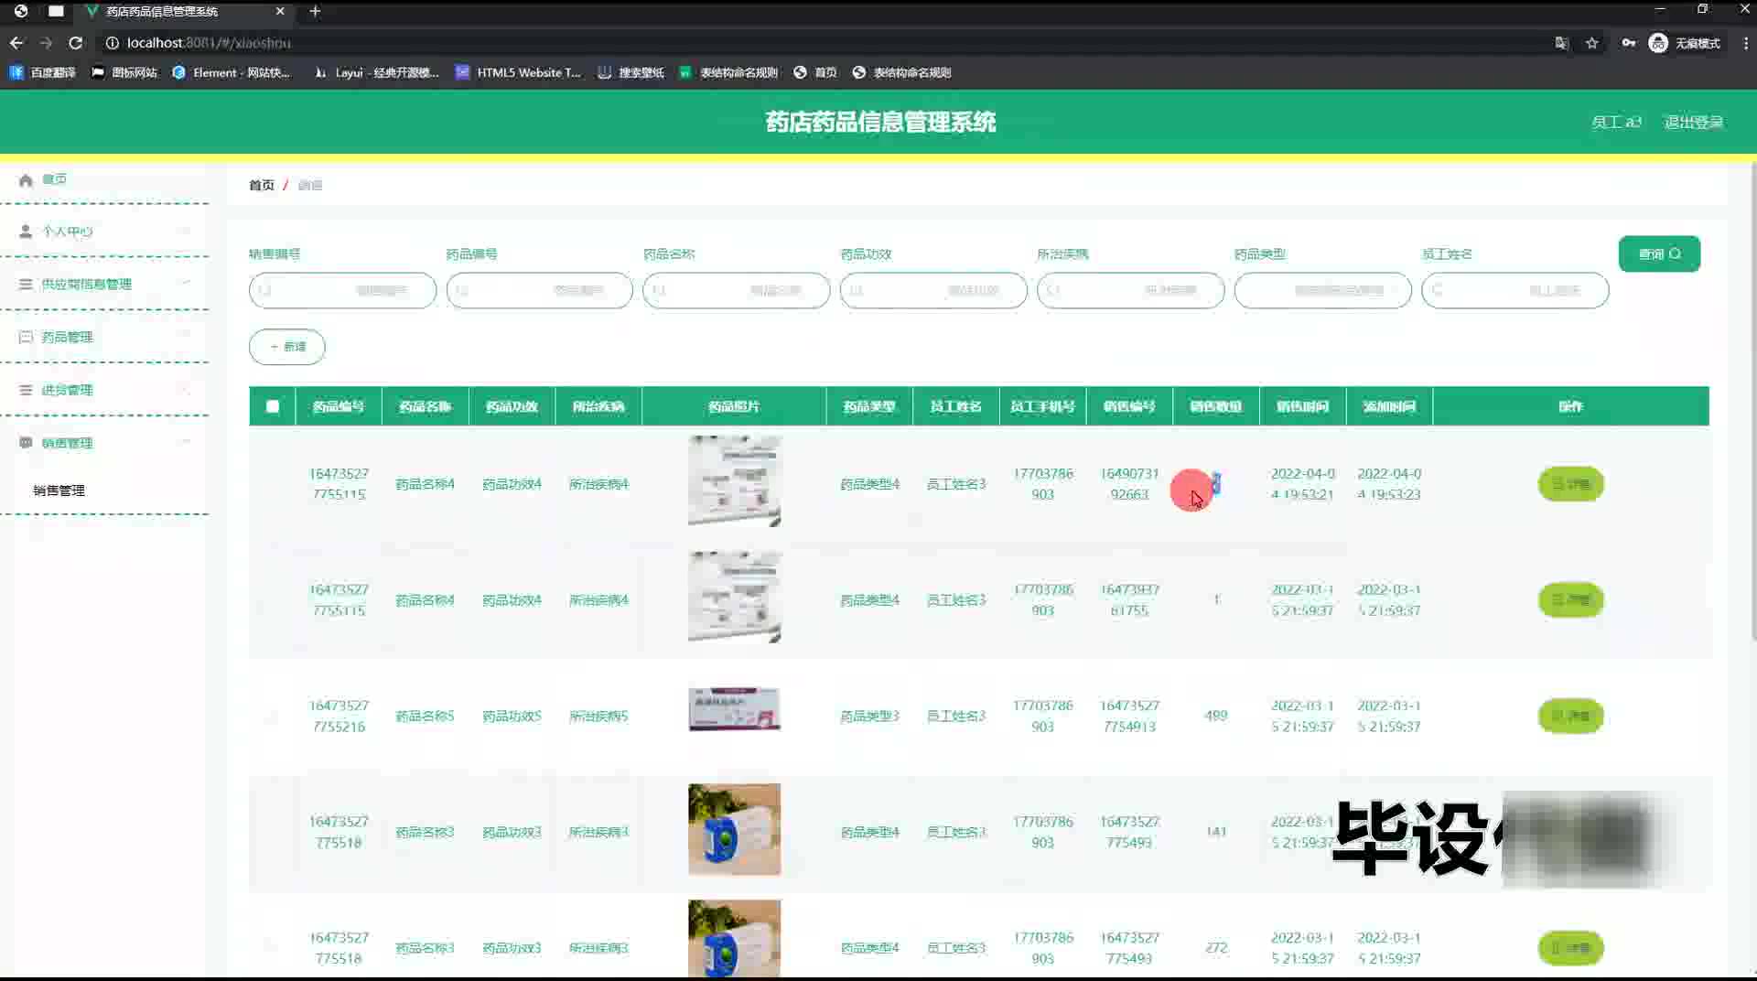Open the browser three-dot menu

pyautogui.click(x=1745, y=43)
